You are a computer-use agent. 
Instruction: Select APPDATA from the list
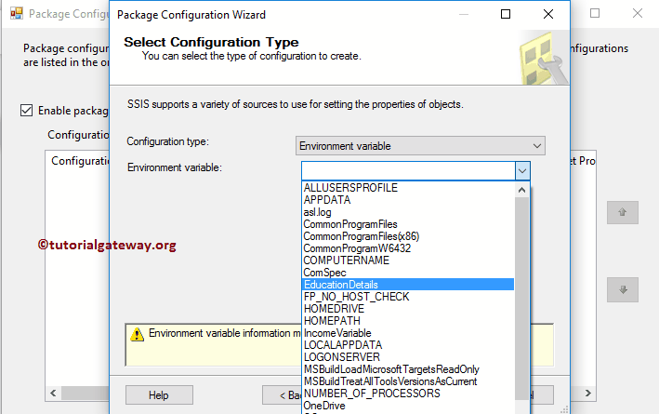pos(408,200)
